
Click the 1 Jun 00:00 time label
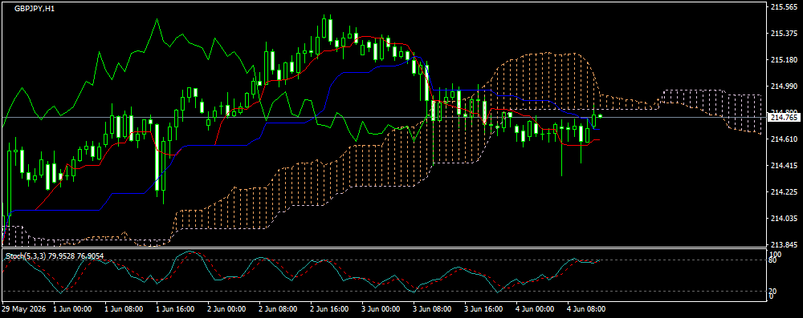(x=73, y=309)
